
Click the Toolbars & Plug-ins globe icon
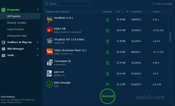pyautogui.click(x=3, y=42)
